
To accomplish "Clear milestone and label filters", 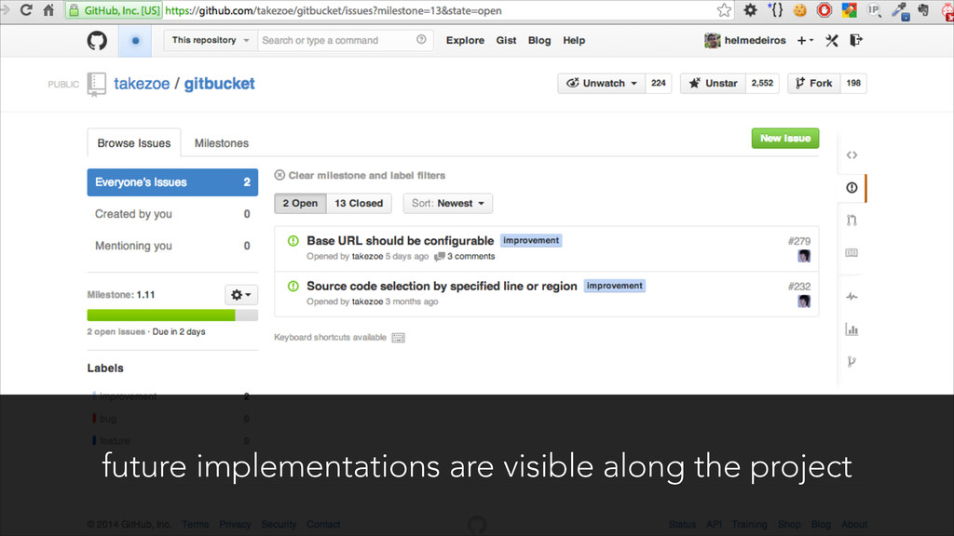I will pyautogui.click(x=360, y=175).
